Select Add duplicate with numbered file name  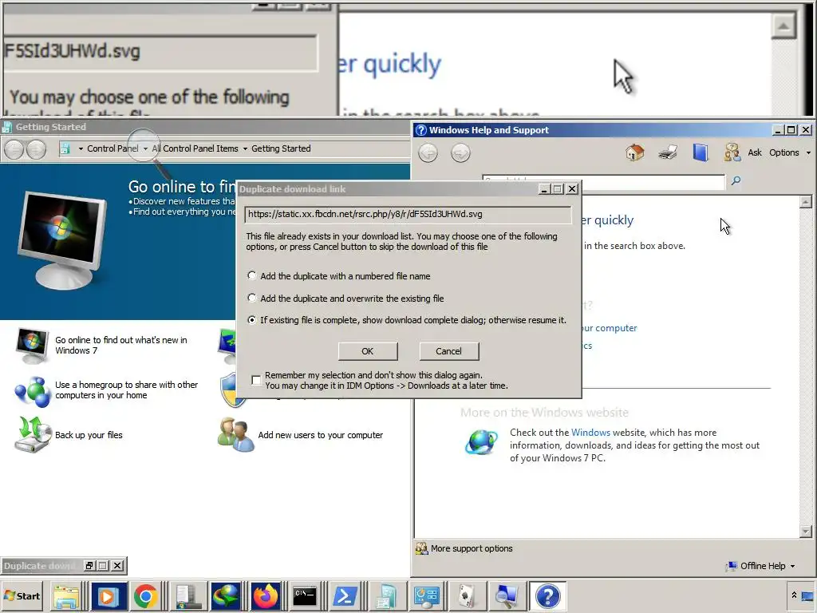coord(251,275)
